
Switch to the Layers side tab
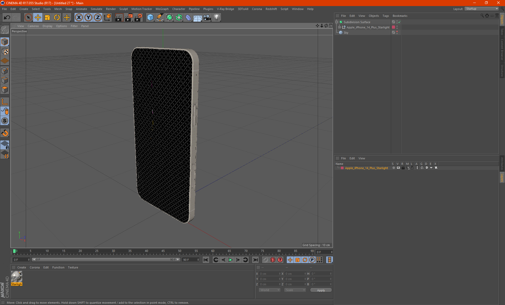tap(502, 177)
